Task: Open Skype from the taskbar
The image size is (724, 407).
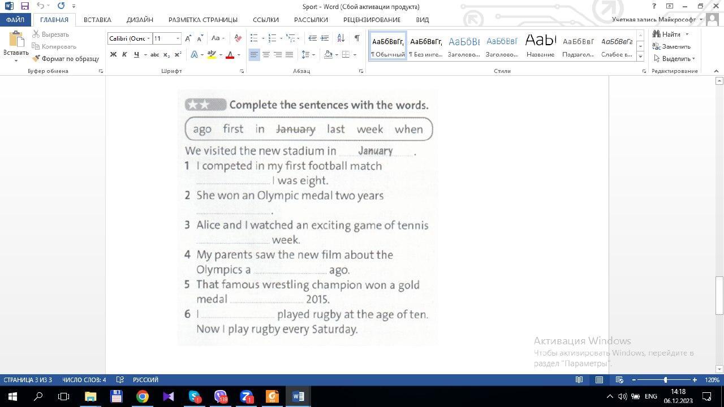Action: click(x=194, y=396)
